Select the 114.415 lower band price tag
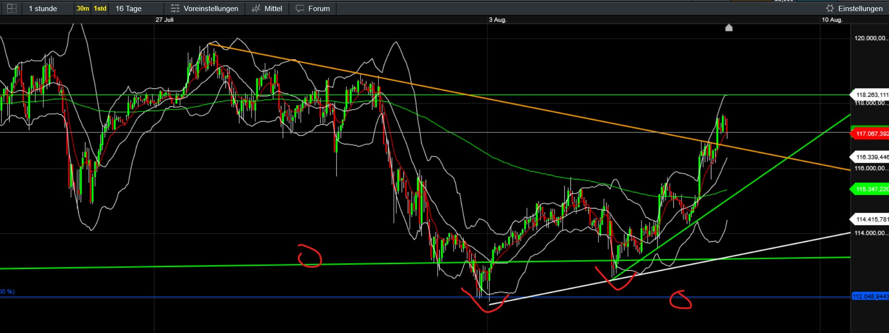Image resolution: width=889 pixels, height=333 pixels. coord(870,220)
